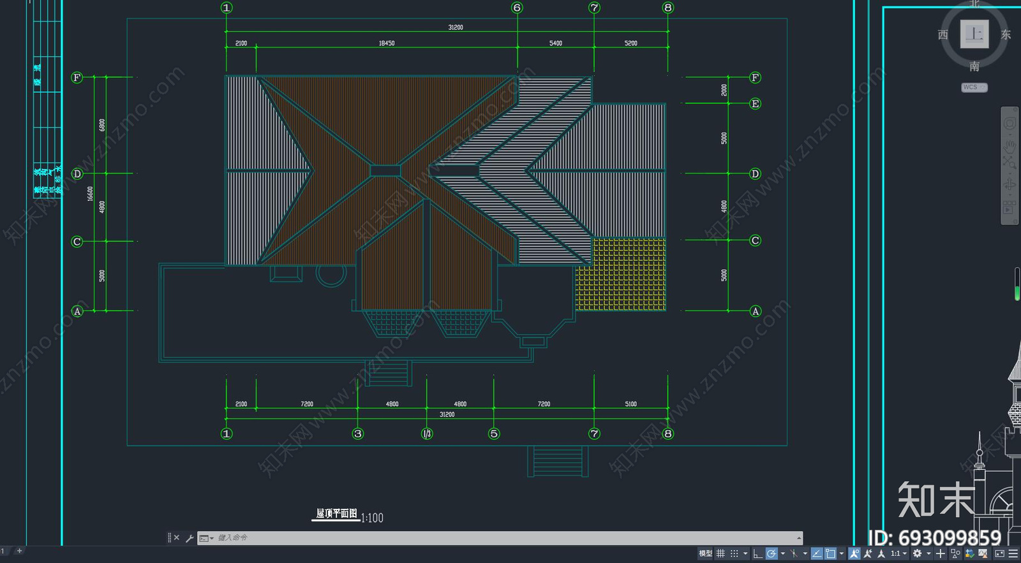Click the drawing title 屋顶平面图
This screenshot has height=563, width=1021.
coord(337,513)
